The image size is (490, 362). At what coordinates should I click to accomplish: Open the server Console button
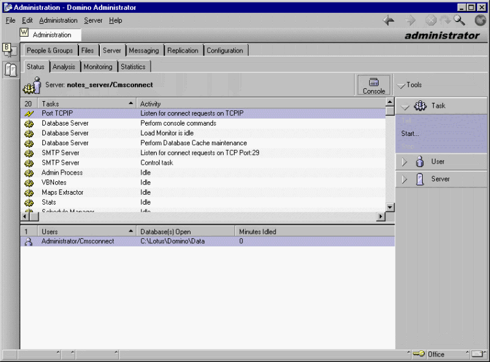[374, 85]
